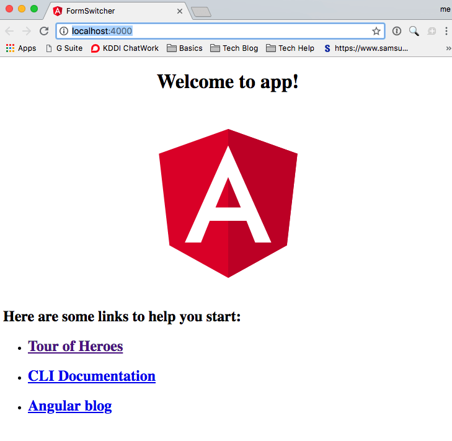The image size is (452, 441).
Task: Open a new tab
Action: click(201, 12)
